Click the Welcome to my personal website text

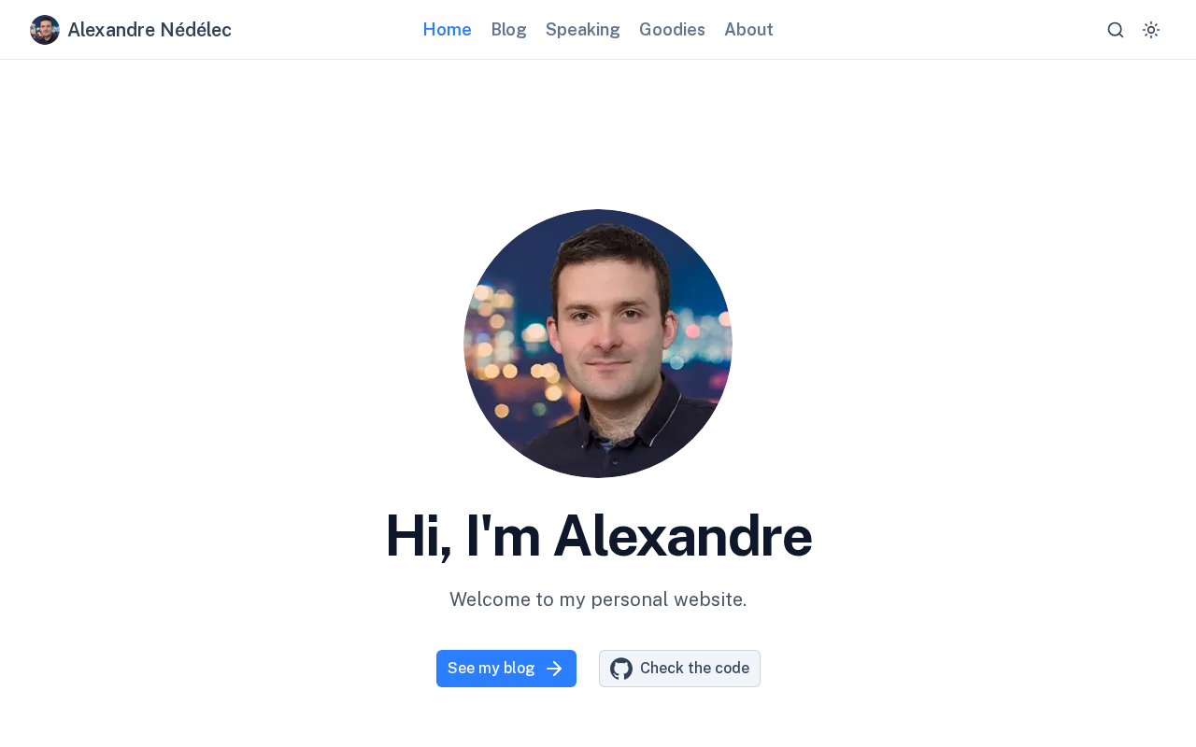pos(598,599)
